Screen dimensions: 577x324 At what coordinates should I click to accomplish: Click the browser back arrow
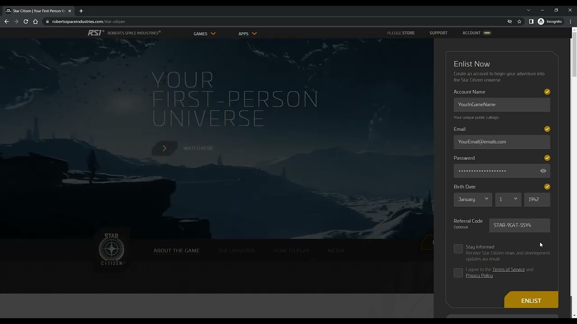click(x=6, y=21)
